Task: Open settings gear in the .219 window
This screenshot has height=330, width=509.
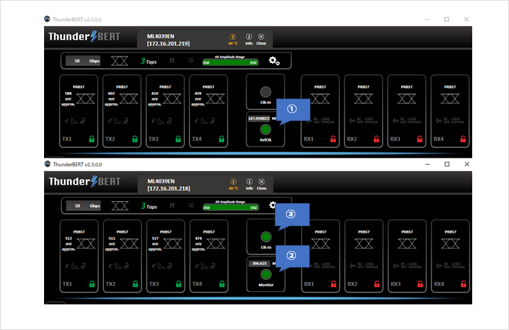Action: pyautogui.click(x=274, y=60)
